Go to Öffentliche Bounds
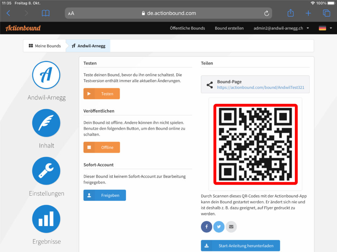Viewport: 337px width, 252px height. tap(187, 28)
